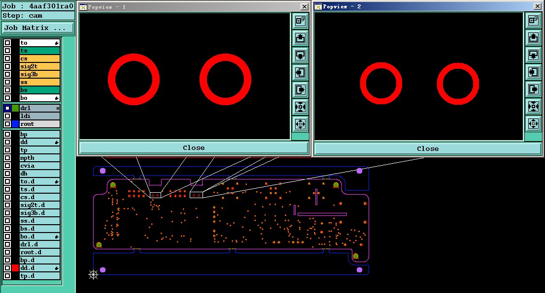Click the note icon on 'to' layer
The width and height of the screenshot is (545, 293).
pyautogui.click(x=57, y=43)
